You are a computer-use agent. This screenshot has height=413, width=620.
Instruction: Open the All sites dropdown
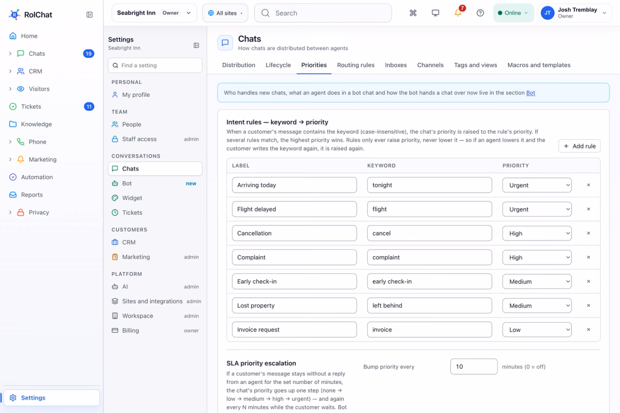pyautogui.click(x=225, y=13)
